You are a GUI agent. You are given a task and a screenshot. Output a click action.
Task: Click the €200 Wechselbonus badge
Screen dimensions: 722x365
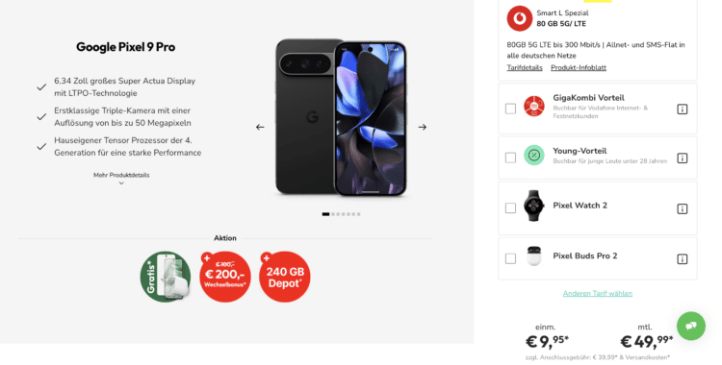[x=225, y=277]
